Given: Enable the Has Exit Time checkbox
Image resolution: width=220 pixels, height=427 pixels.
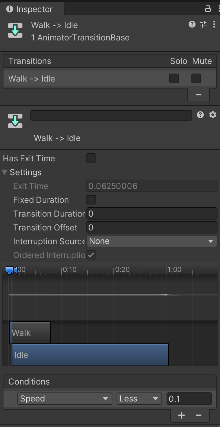Looking at the screenshot, I should pos(91,159).
